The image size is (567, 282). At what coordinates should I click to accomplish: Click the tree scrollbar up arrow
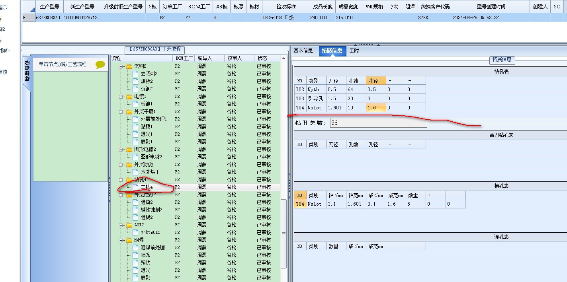coord(283,58)
